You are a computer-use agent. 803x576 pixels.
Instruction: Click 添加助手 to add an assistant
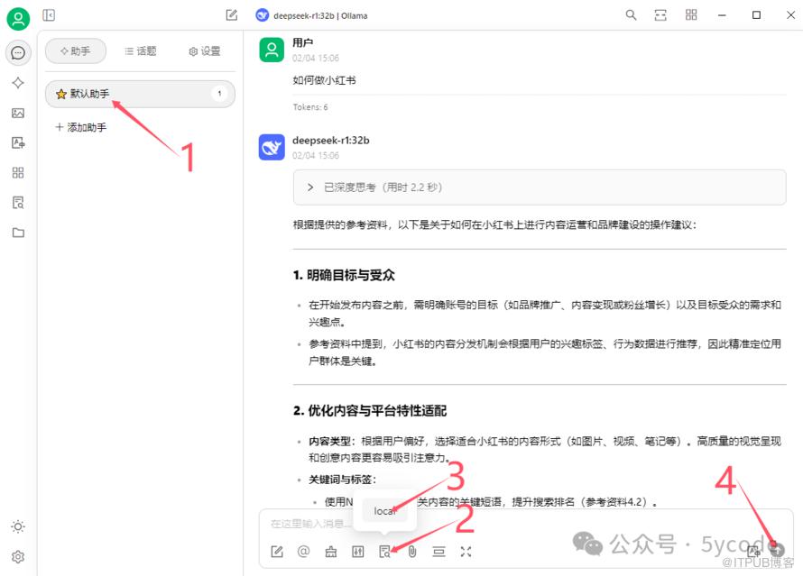click(81, 127)
